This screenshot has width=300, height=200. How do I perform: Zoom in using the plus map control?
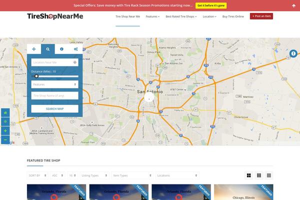click(x=5, y=130)
